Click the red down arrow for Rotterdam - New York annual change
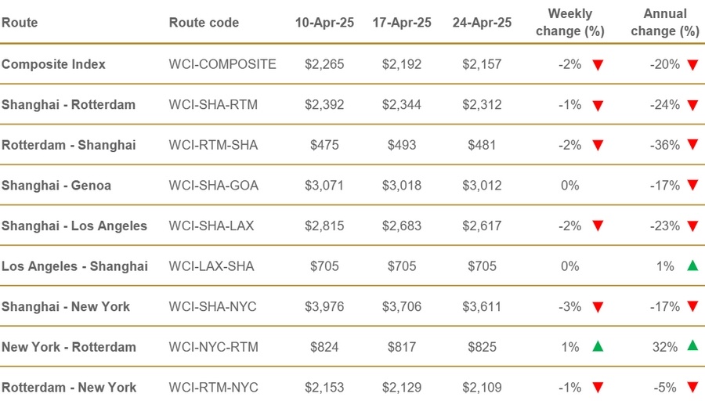Image resolution: width=705 pixels, height=401 pixels. (692, 388)
